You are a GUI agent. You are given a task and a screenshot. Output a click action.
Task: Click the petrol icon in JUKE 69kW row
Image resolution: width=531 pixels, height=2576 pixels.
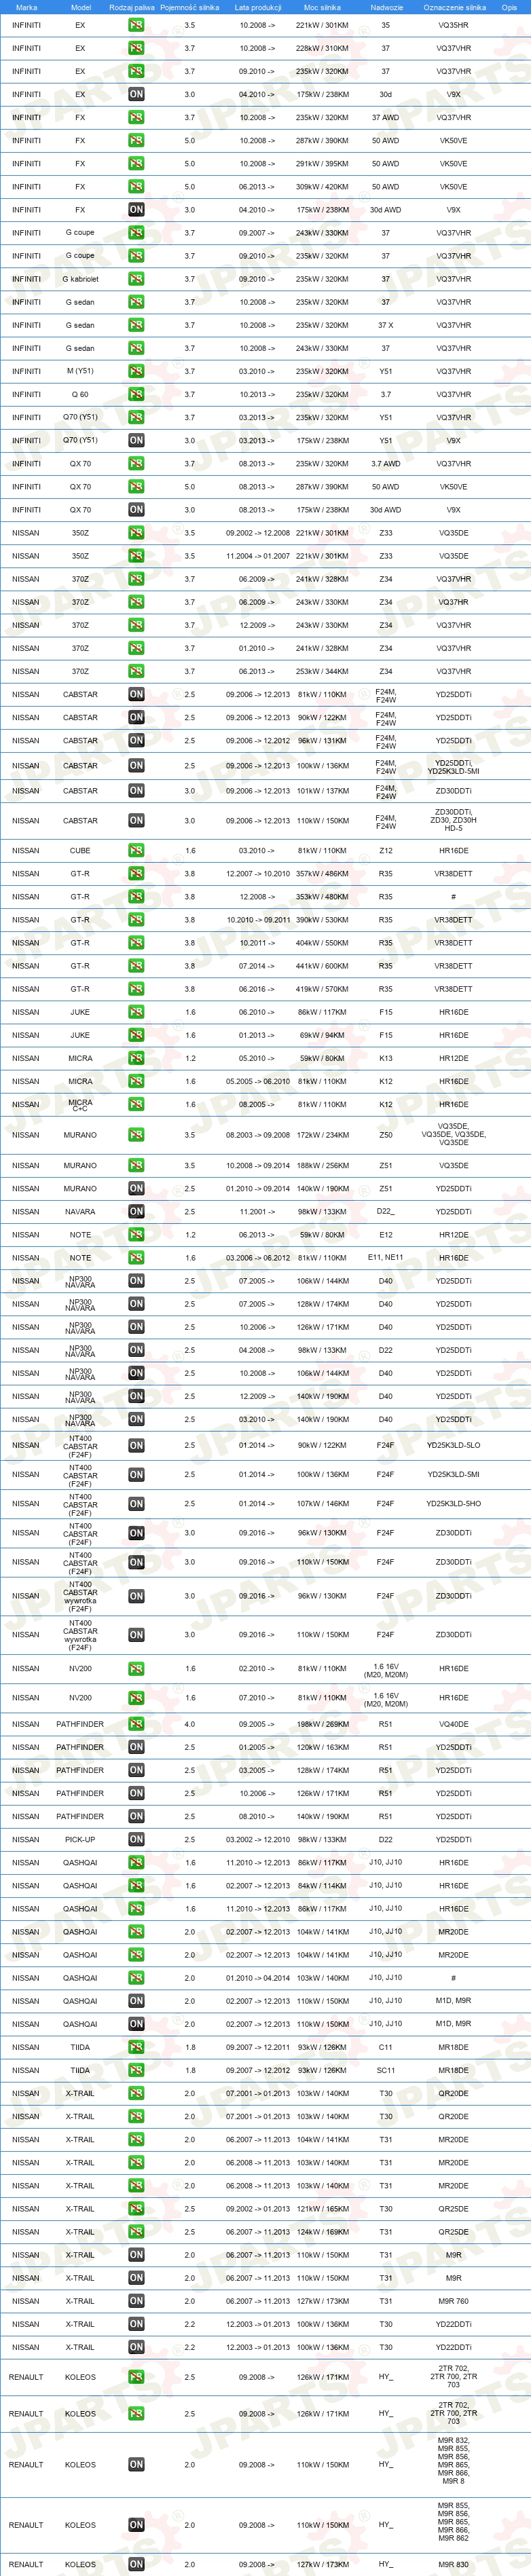136,1035
